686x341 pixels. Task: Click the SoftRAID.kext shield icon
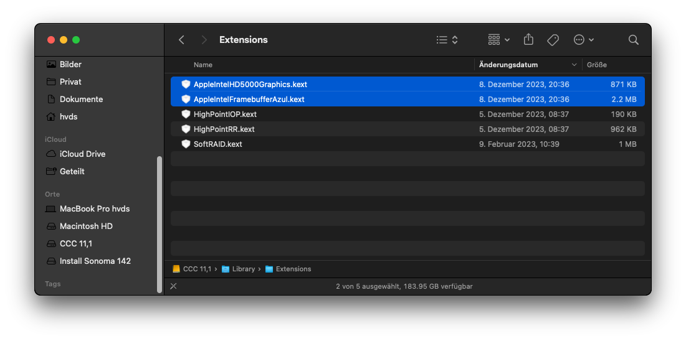point(186,144)
